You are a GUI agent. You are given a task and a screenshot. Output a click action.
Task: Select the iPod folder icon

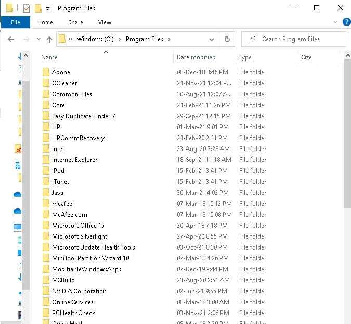(x=46, y=171)
